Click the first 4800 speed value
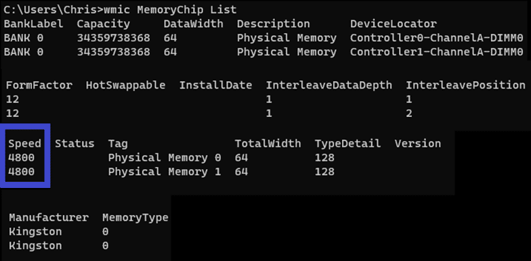This screenshot has height=261, width=531. 22,158
